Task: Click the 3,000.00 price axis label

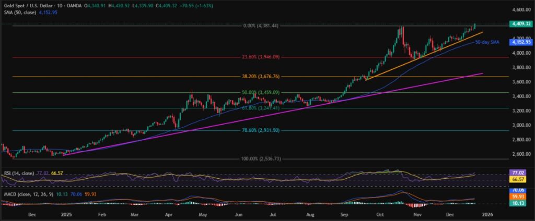Action: pyautogui.click(x=521, y=125)
